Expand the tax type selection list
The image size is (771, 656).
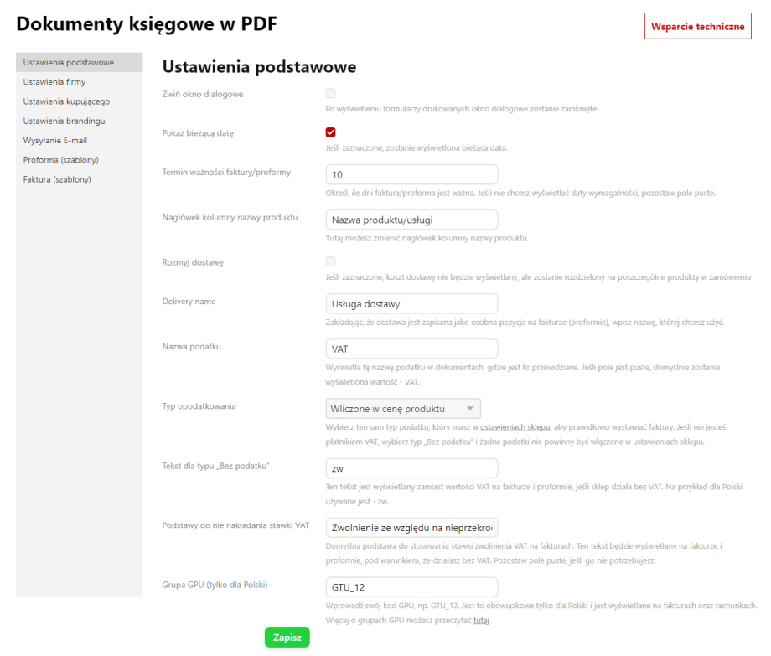point(469,408)
